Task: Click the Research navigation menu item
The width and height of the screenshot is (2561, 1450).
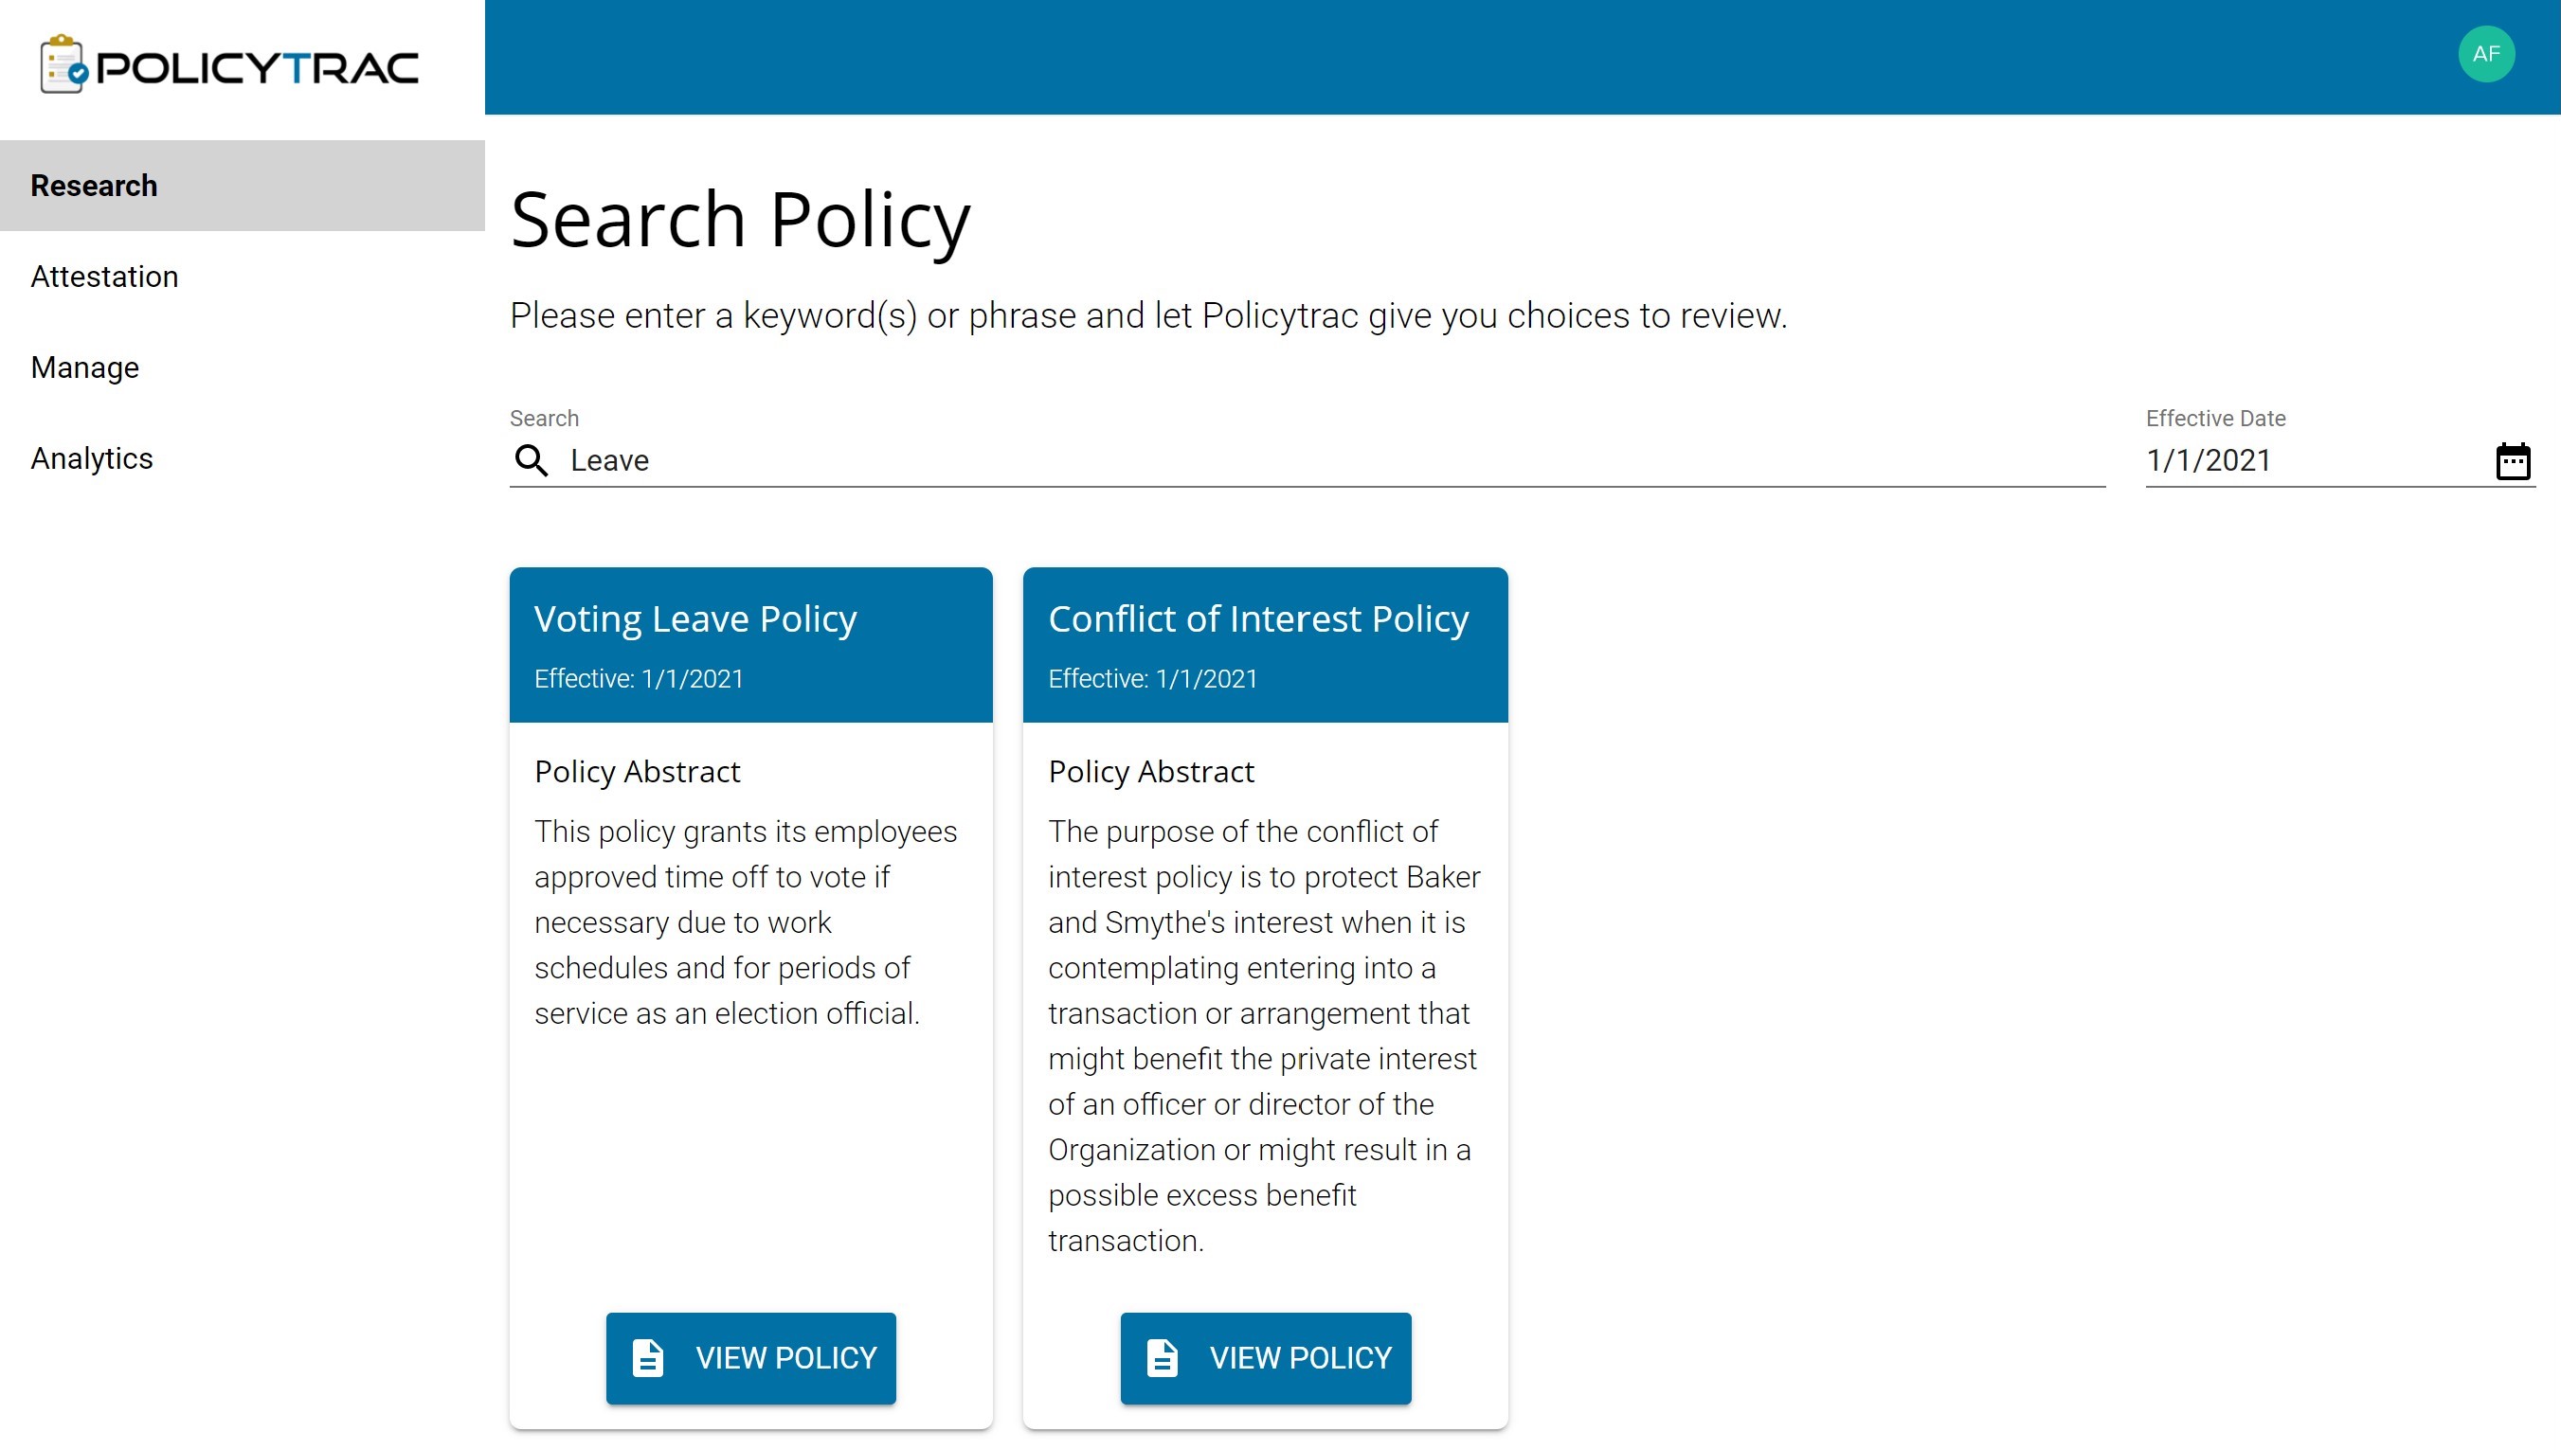Action: 93,183
